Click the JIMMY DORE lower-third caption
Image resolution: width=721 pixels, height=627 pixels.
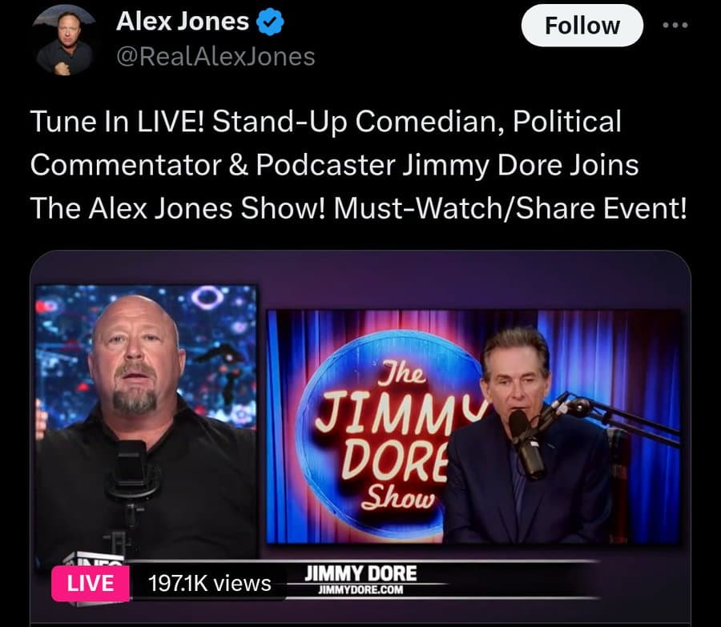pos(360,573)
